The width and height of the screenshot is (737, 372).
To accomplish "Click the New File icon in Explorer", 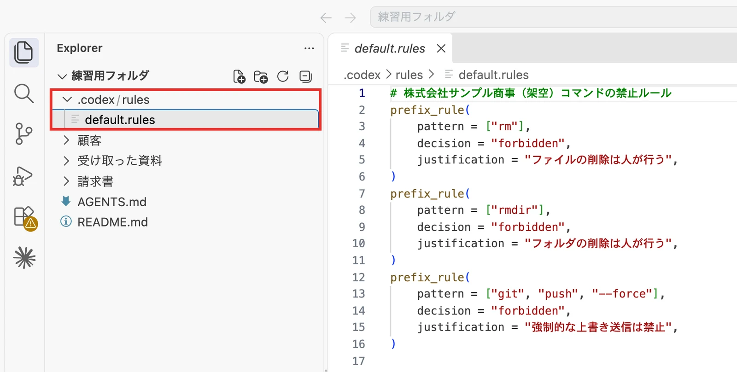I will point(239,76).
